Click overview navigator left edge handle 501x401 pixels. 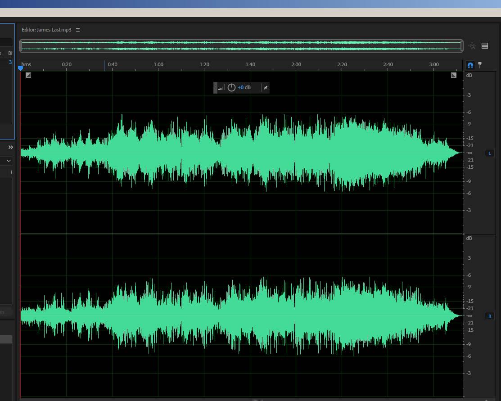pyautogui.click(x=21, y=46)
